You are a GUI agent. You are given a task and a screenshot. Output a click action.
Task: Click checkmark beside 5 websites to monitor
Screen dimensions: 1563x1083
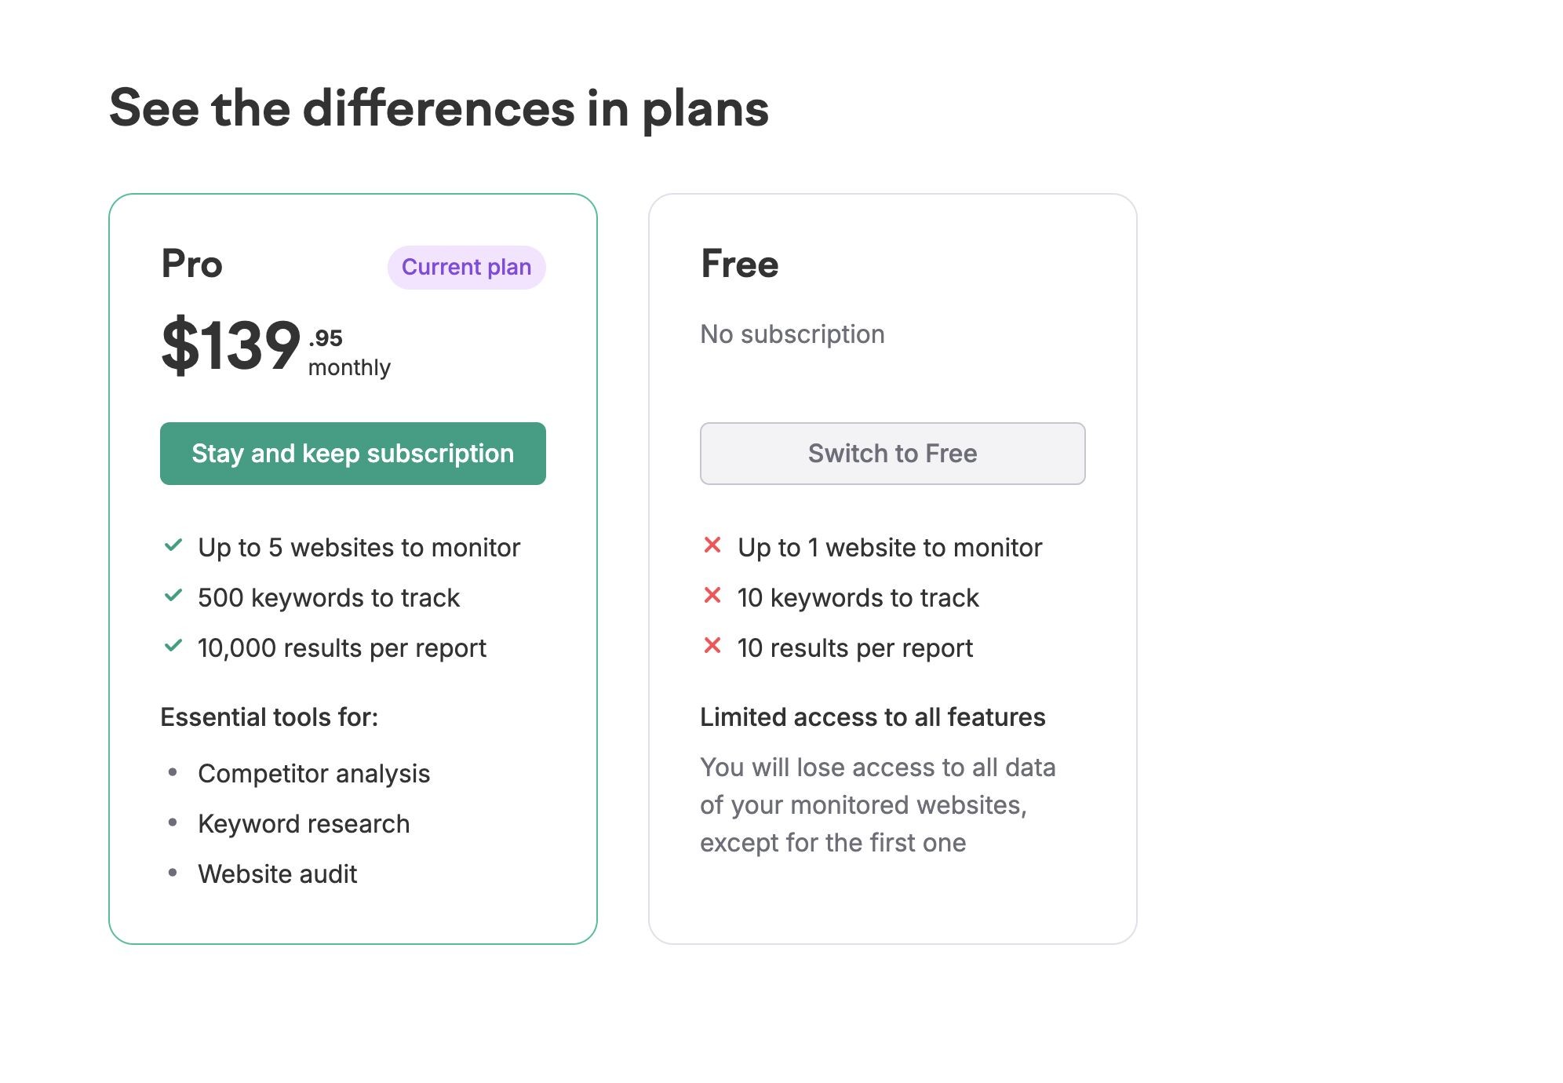(173, 545)
